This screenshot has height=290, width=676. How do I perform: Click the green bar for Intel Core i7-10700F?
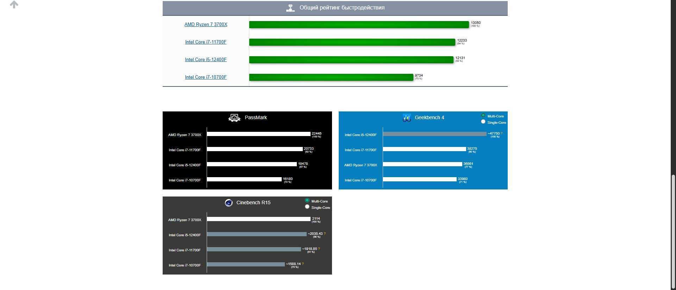click(x=331, y=77)
